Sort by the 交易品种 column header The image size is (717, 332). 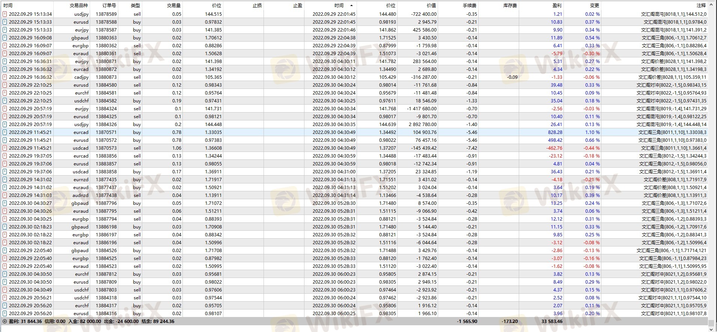(78, 5)
